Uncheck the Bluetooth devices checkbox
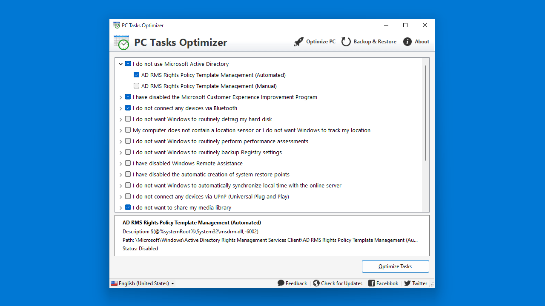 click(x=128, y=108)
